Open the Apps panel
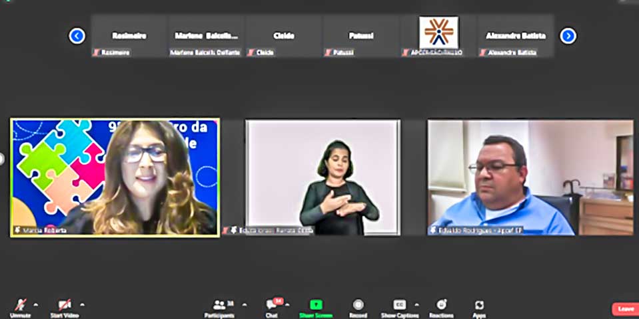 tap(479, 306)
